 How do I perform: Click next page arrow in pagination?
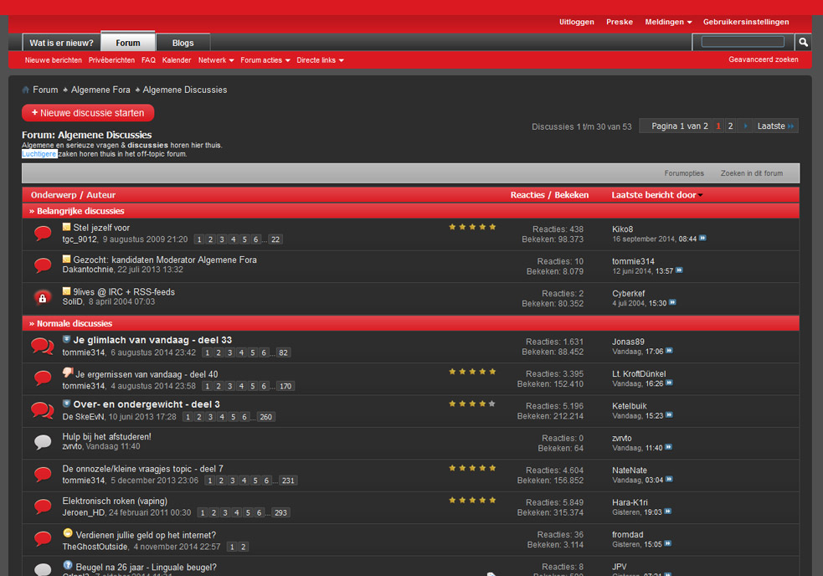click(745, 126)
